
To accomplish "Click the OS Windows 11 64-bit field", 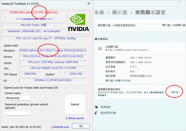I will (x=53, y=80).
